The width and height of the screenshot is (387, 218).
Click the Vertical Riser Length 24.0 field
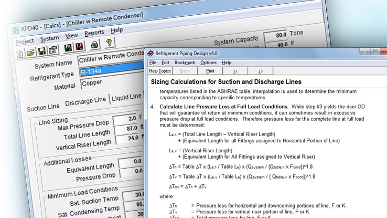pos(127,138)
